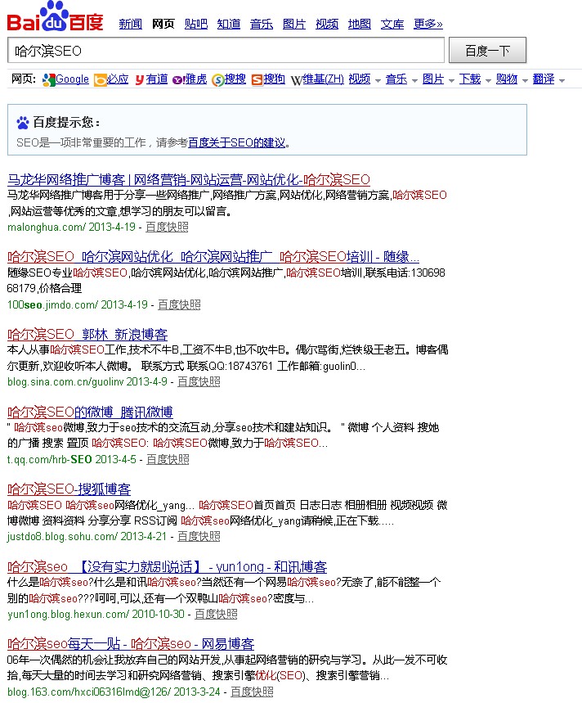
Task: Open the yun1ong 和讯博客 result title
Action: (168, 566)
